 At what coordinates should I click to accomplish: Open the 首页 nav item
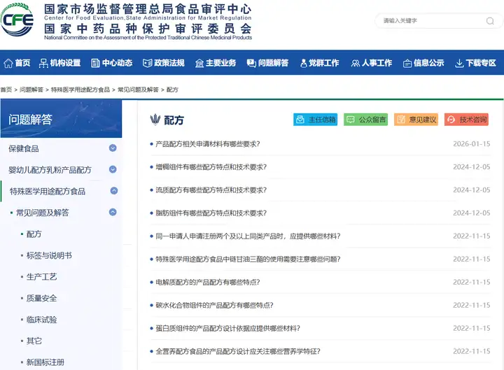click(x=22, y=63)
